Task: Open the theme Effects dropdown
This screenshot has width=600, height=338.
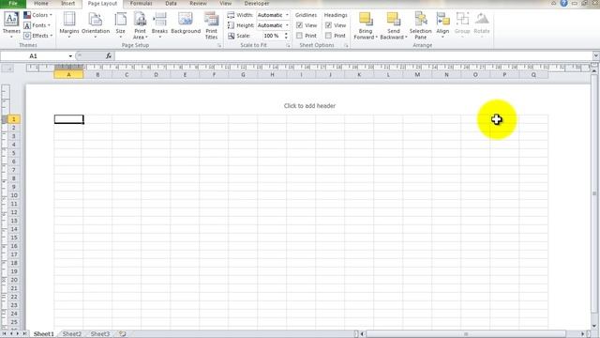Action: (37, 36)
